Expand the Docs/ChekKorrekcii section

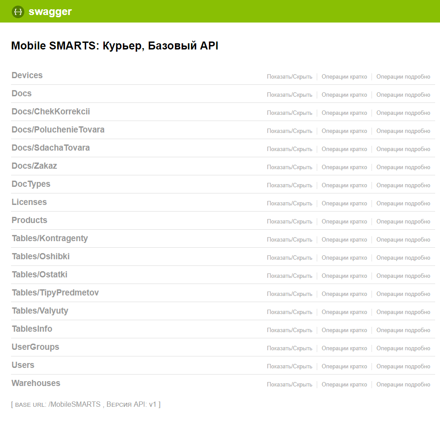[51, 111]
